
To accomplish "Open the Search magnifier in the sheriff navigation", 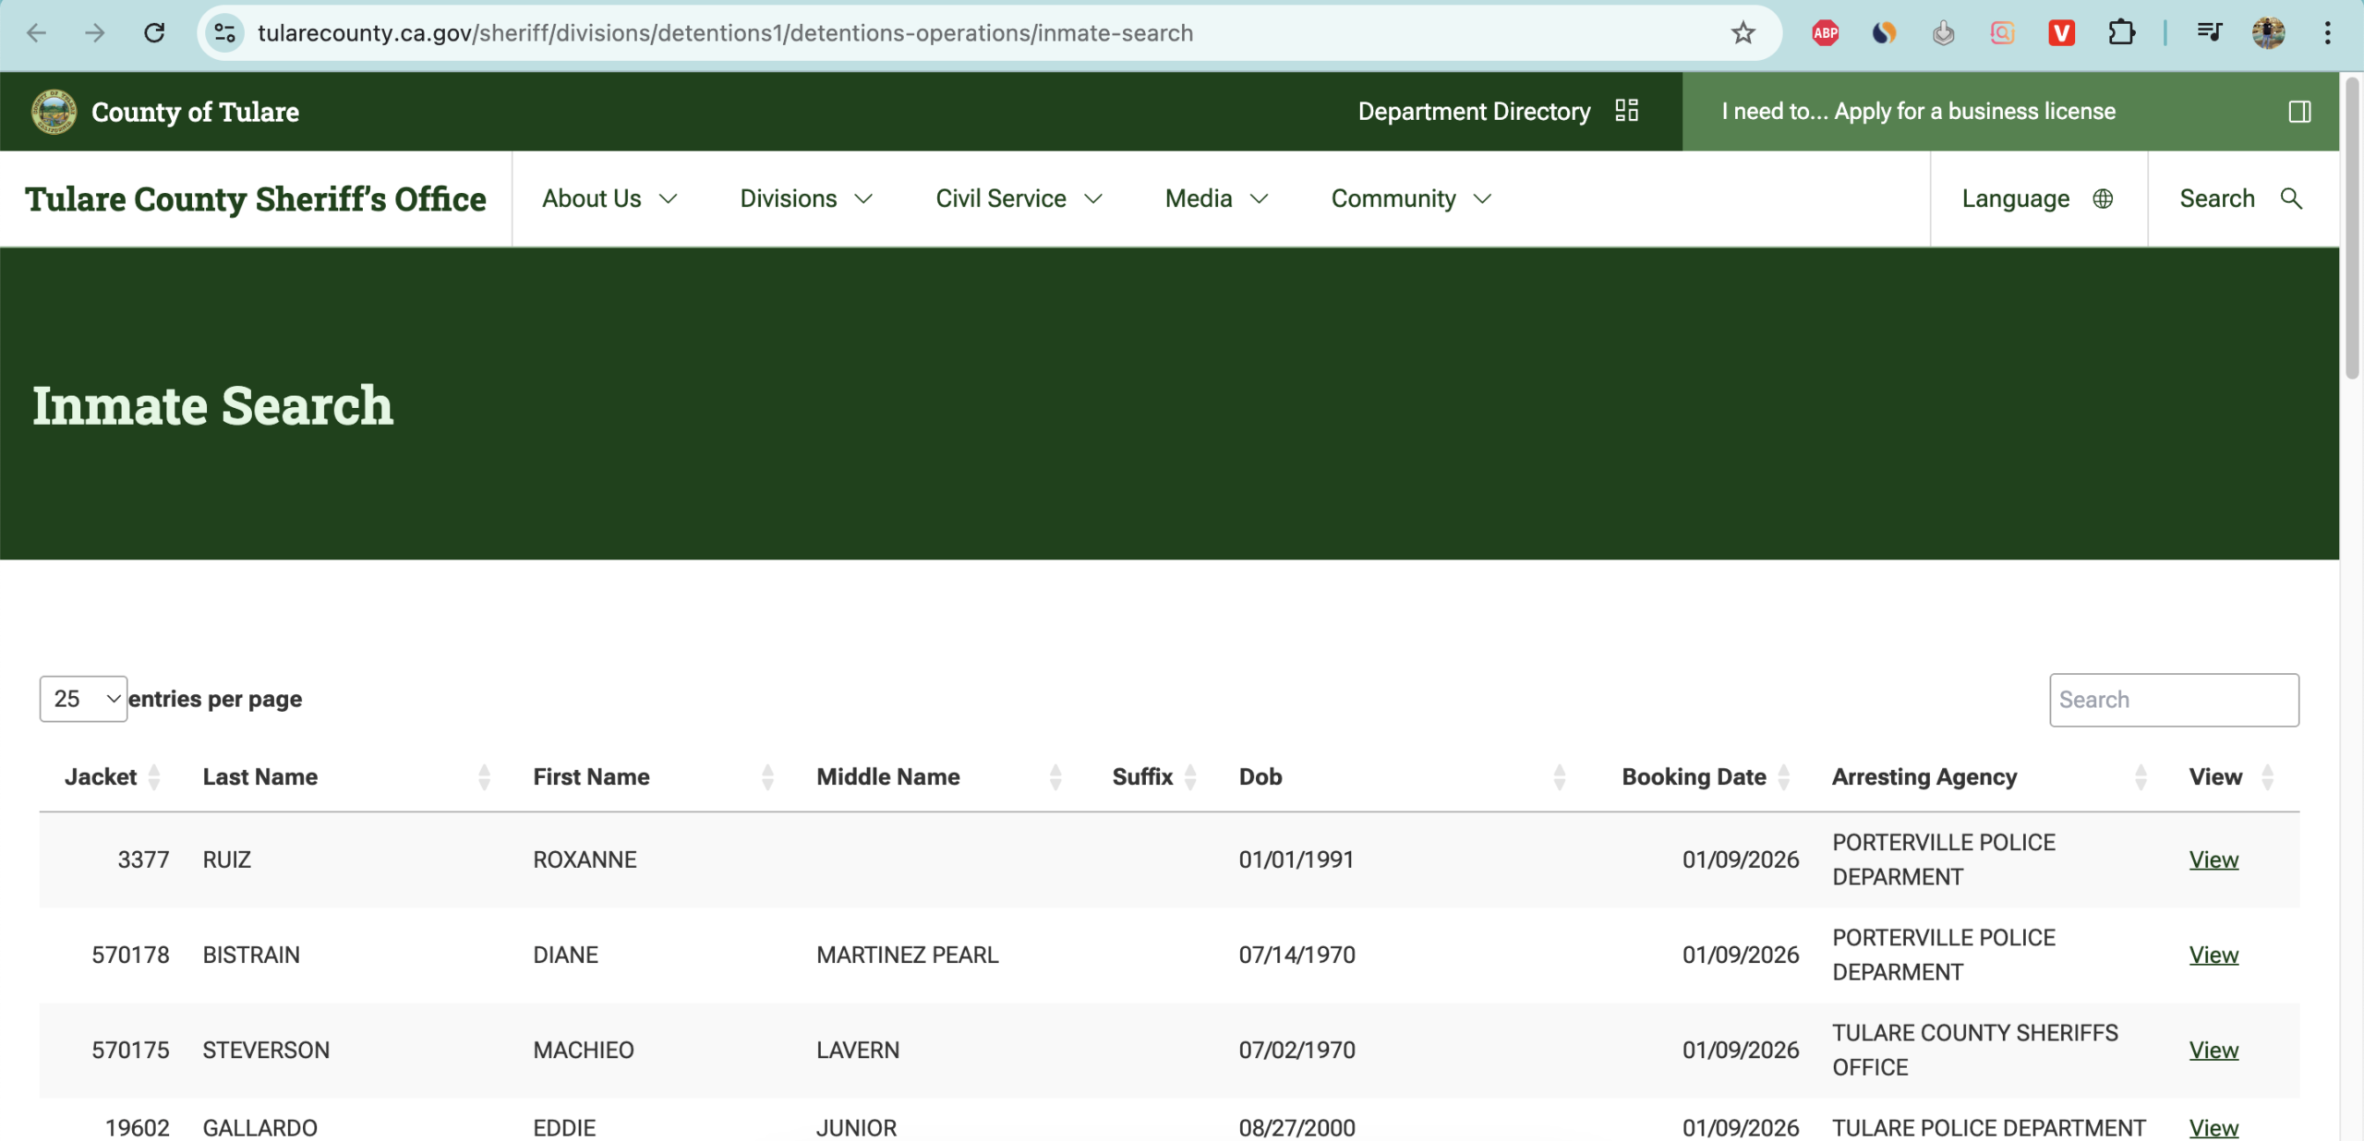I will coord(2292,198).
